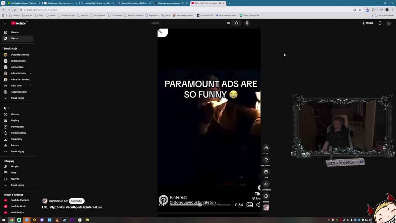
Task: Open Polubione filmy liked videos
Action: point(18,133)
